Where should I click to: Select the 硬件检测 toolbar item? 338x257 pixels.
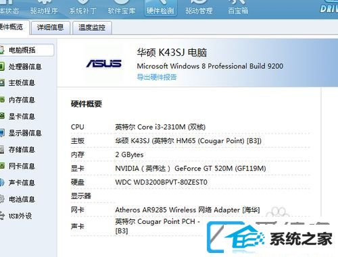pyautogui.click(x=160, y=9)
